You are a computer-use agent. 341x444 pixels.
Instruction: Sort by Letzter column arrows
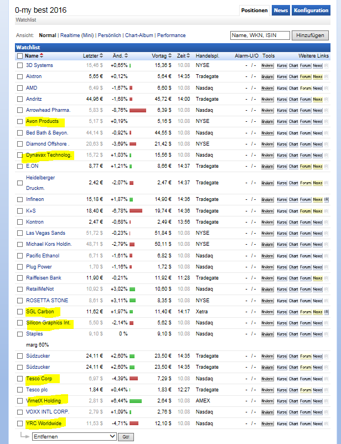(101, 56)
